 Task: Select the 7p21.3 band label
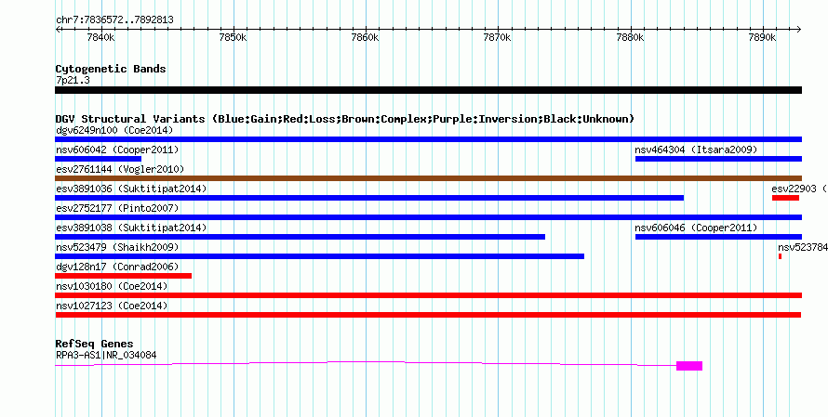pyautogui.click(x=72, y=81)
